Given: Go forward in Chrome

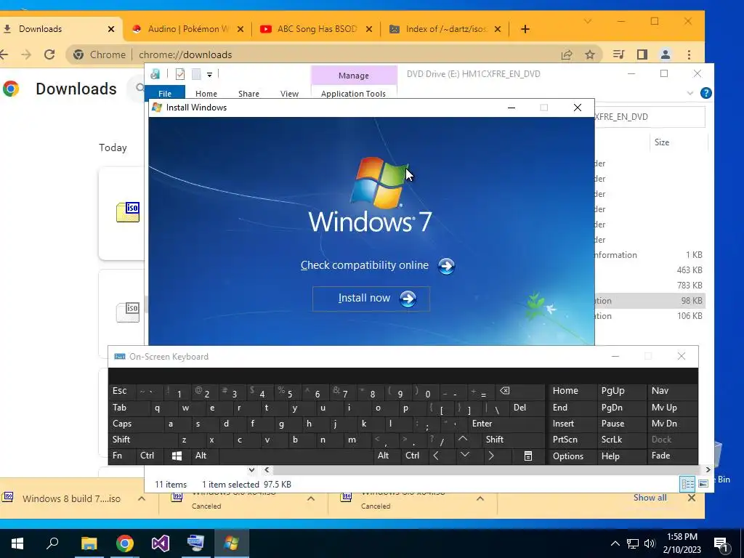Looking at the screenshot, I should click(x=26, y=54).
